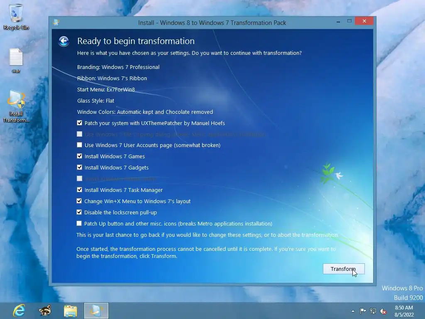Uncheck the UXThemePatcher patch option

coord(79,123)
